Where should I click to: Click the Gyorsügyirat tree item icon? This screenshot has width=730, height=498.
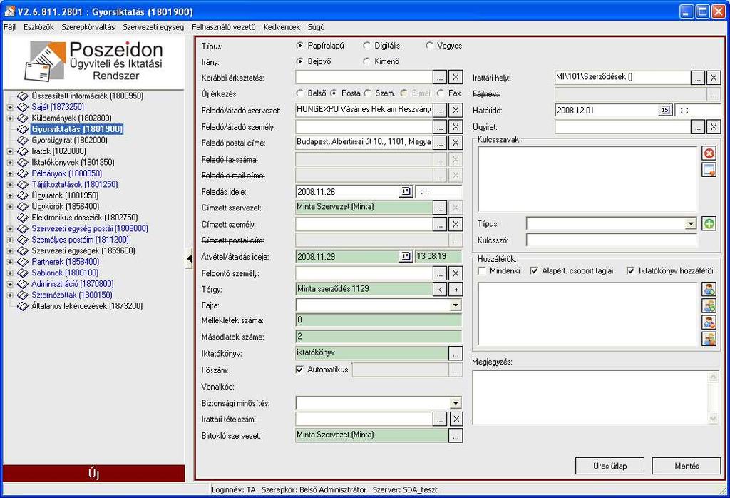23,141
